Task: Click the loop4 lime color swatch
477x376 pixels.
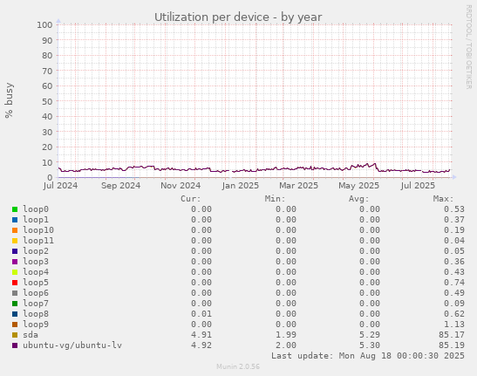Action: (x=15, y=272)
